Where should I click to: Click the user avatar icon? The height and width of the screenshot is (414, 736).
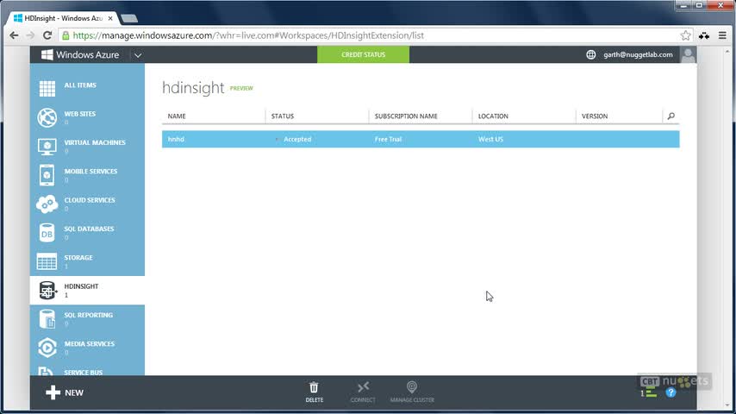[x=688, y=54]
